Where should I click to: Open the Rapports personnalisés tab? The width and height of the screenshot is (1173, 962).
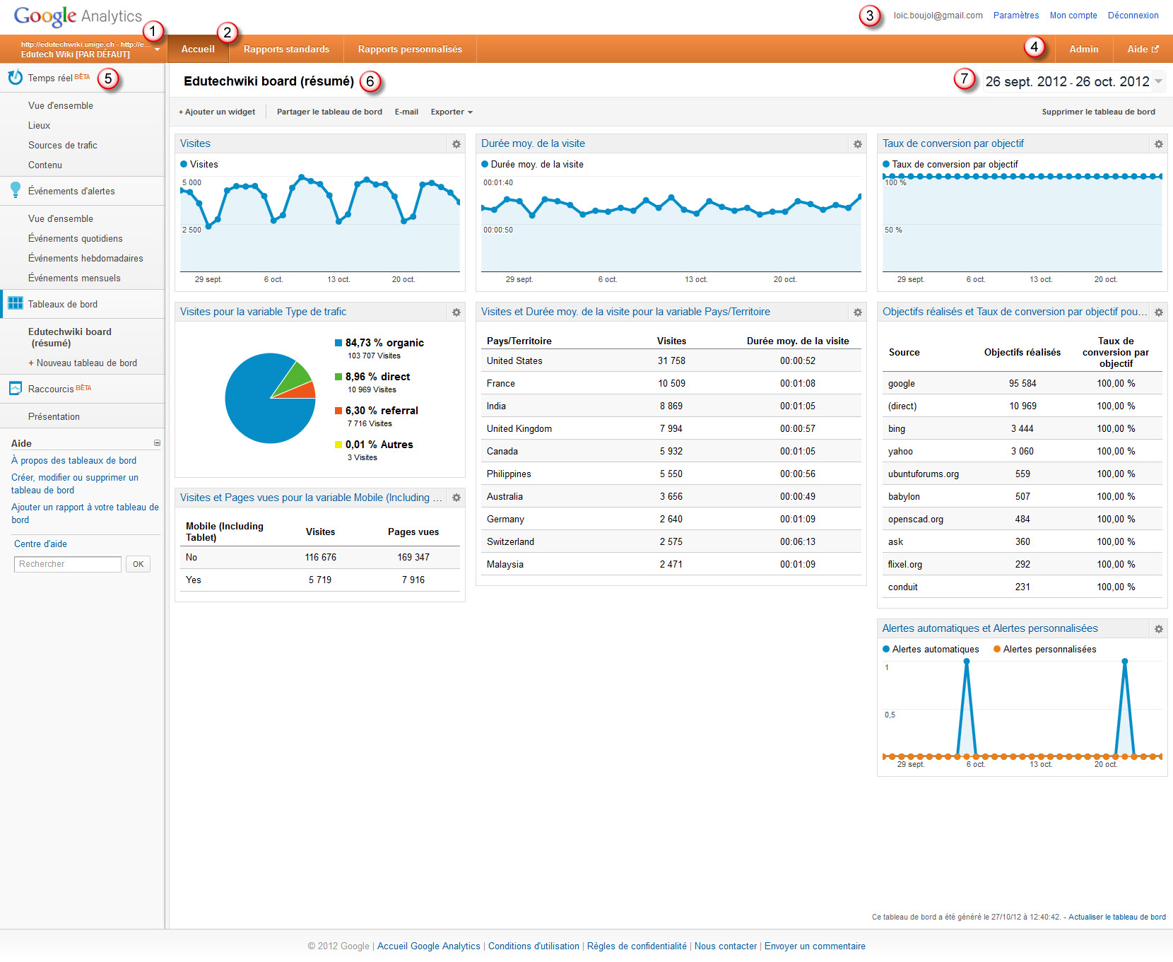tap(410, 49)
